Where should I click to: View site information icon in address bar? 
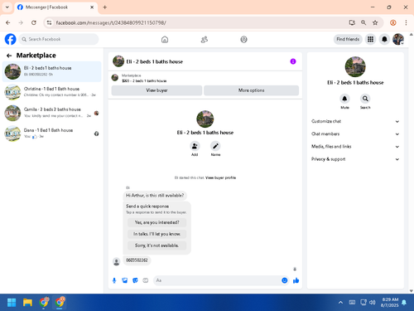click(50, 22)
